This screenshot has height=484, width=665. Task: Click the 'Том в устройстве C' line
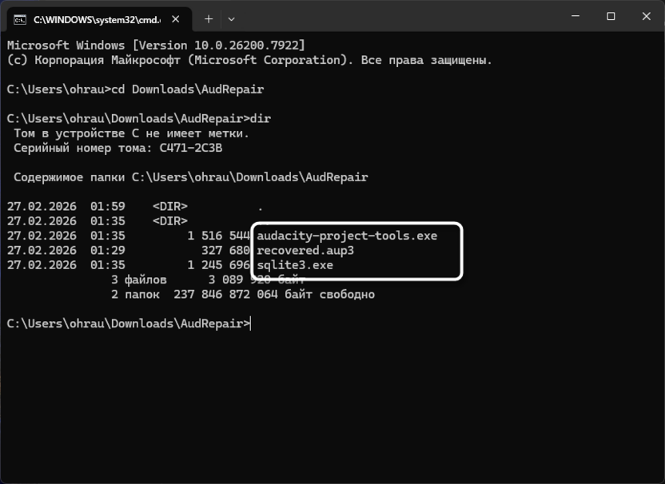131,133
